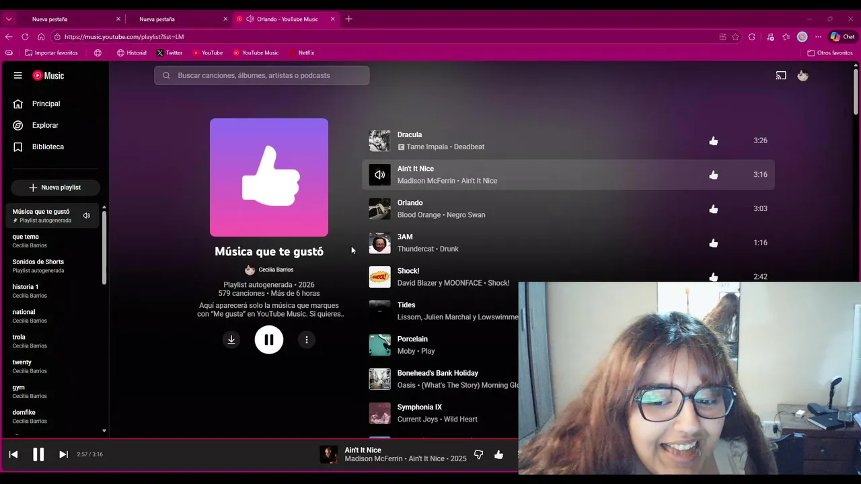Toggle like on Orlando
The height and width of the screenshot is (484, 861).
(x=713, y=208)
